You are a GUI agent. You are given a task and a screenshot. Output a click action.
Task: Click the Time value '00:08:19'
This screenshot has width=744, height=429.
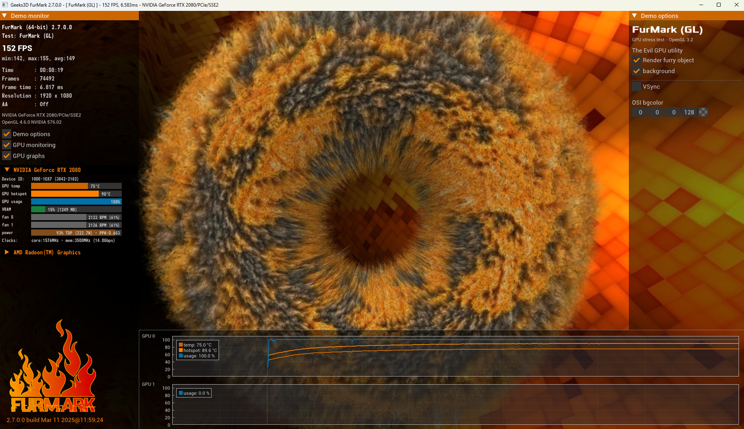tap(51, 70)
